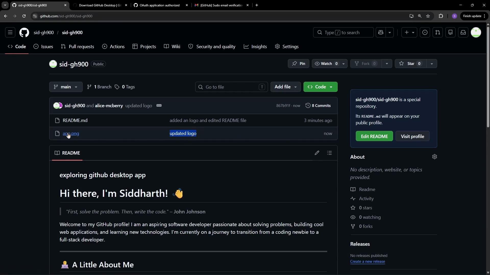
Task: Click the GitHub Octocat logo
Action: (x=24, y=32)
